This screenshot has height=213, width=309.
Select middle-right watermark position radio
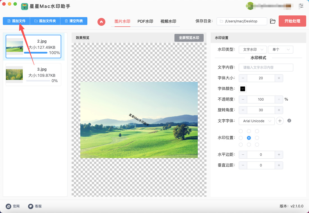pyautogui.click(x=257, y=138)
